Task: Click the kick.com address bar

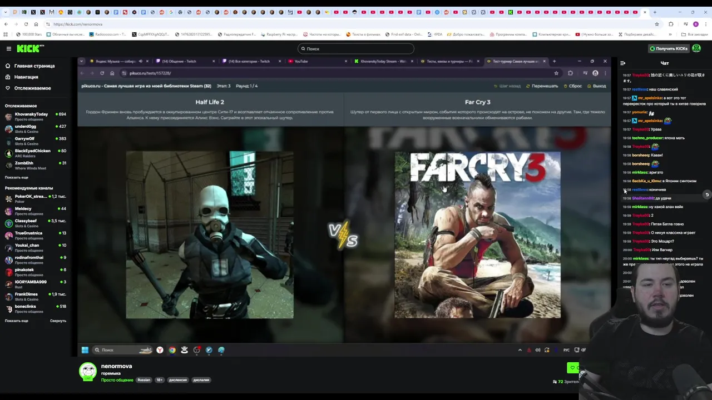Action: click(x=350, y=24)
